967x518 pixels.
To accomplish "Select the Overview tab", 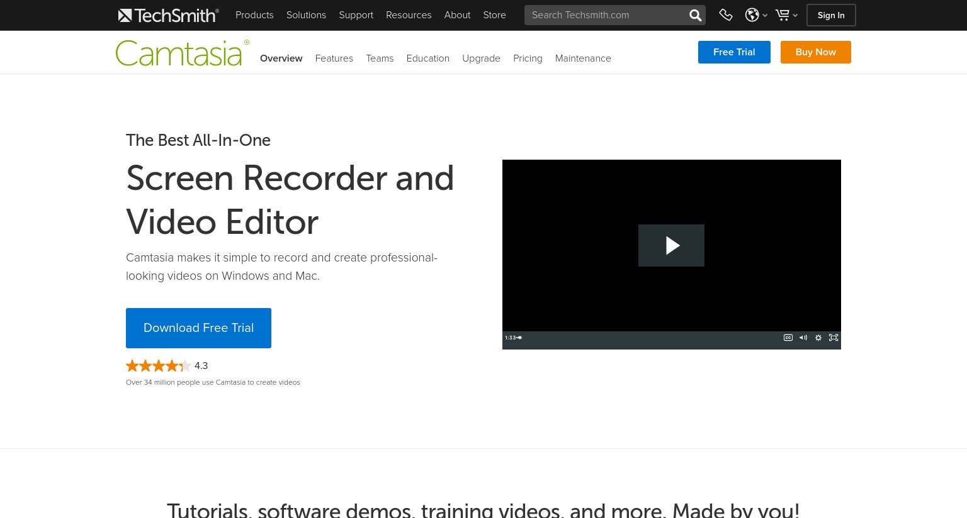I will (x=281, y=58).
